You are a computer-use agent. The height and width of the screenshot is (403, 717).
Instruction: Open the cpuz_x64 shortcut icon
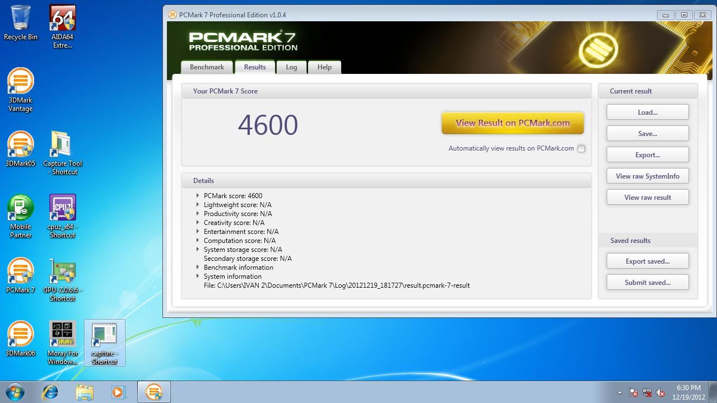(62, 216)
